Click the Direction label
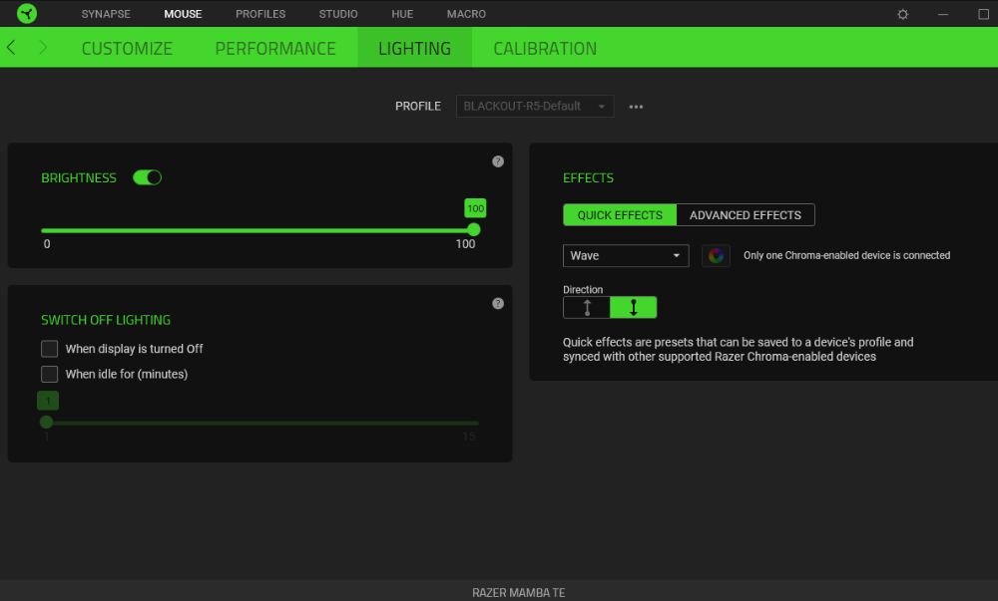 [x=583, y=290]
